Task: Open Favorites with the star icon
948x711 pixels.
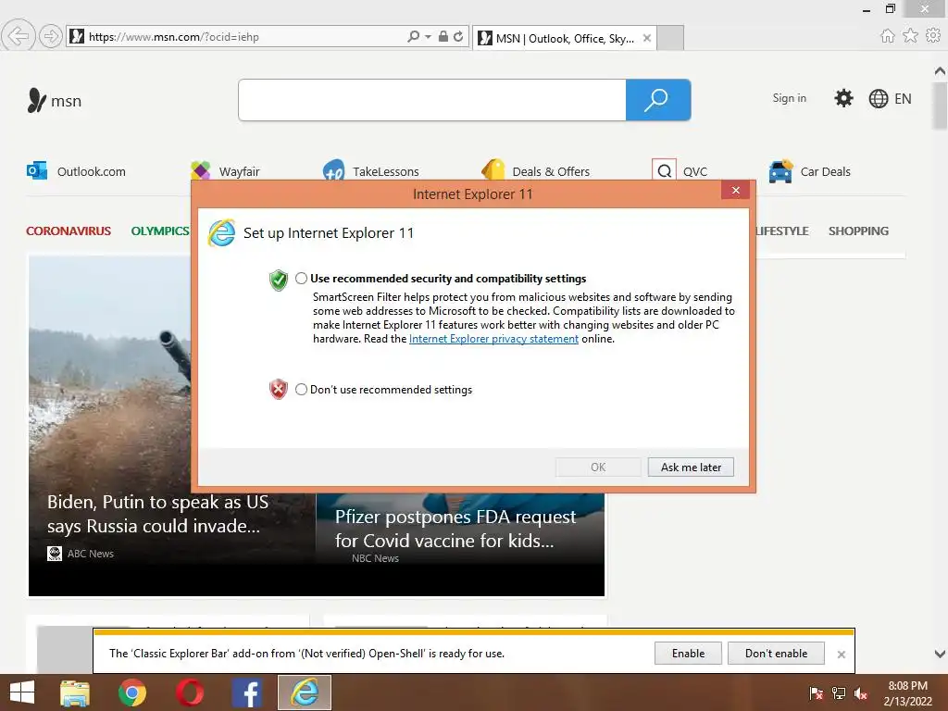Action: click(x=910, y=36)
